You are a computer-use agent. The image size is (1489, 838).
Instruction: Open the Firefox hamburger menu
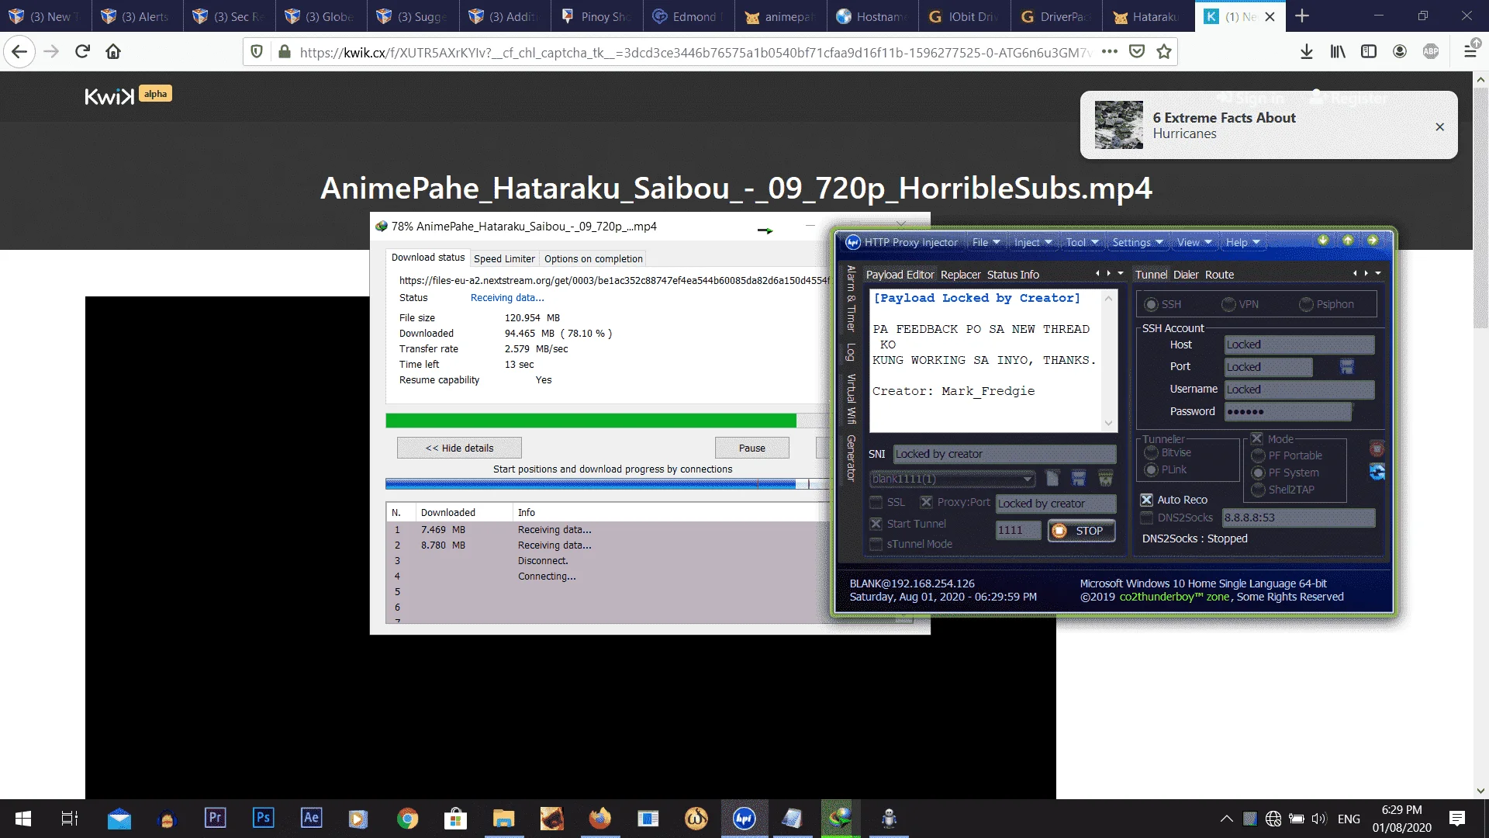(1470, 51)
